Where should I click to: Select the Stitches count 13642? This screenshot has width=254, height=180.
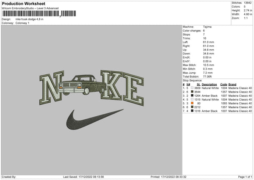248,3
